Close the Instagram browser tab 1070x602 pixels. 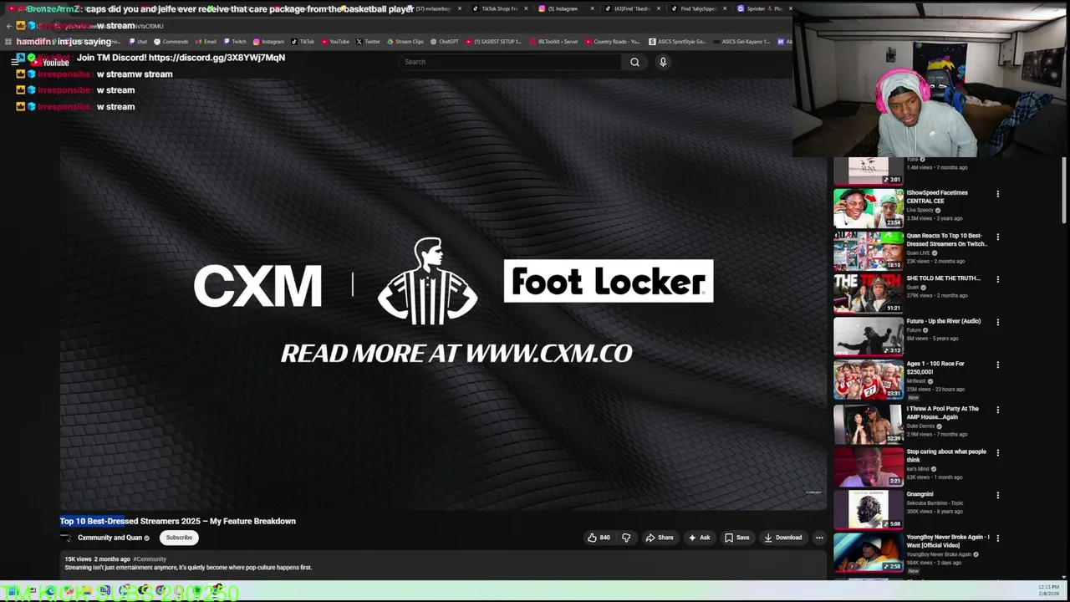[593, 8]
